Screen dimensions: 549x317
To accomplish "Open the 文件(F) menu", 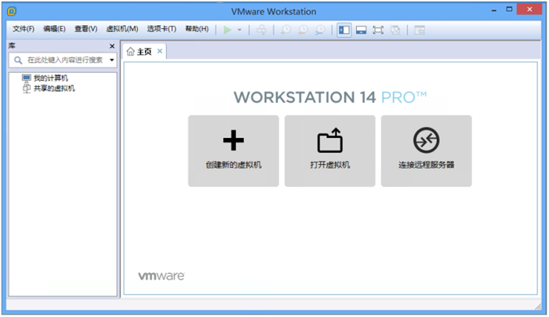I will pyautogui.click(x=24, y=29).
